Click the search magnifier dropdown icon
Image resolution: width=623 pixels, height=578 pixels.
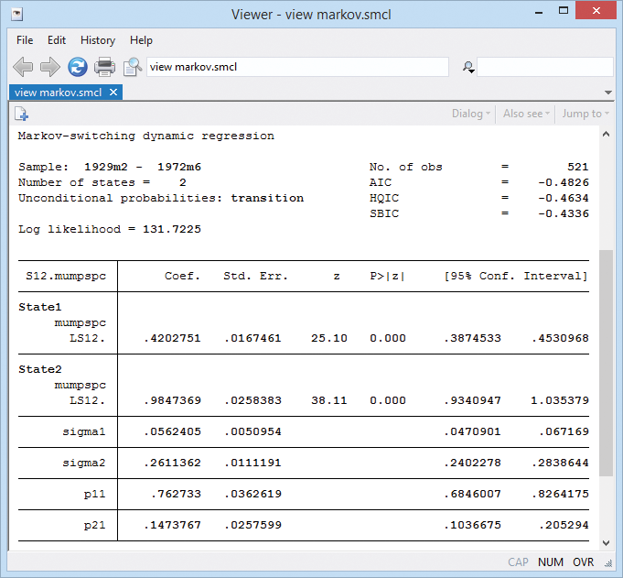coord(468,67)
